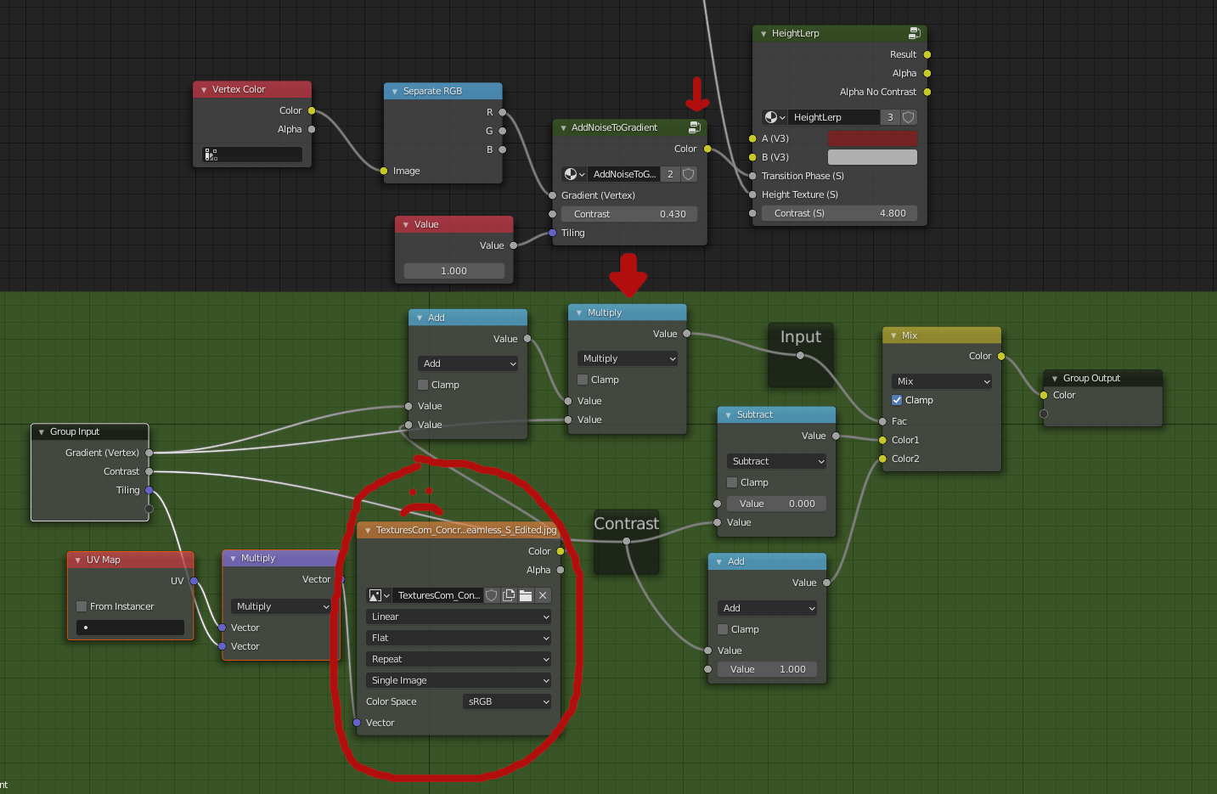Enable Clamp on the lower Add node
Viewport: 1217px width, 794px height.
[x=723, y=629]
